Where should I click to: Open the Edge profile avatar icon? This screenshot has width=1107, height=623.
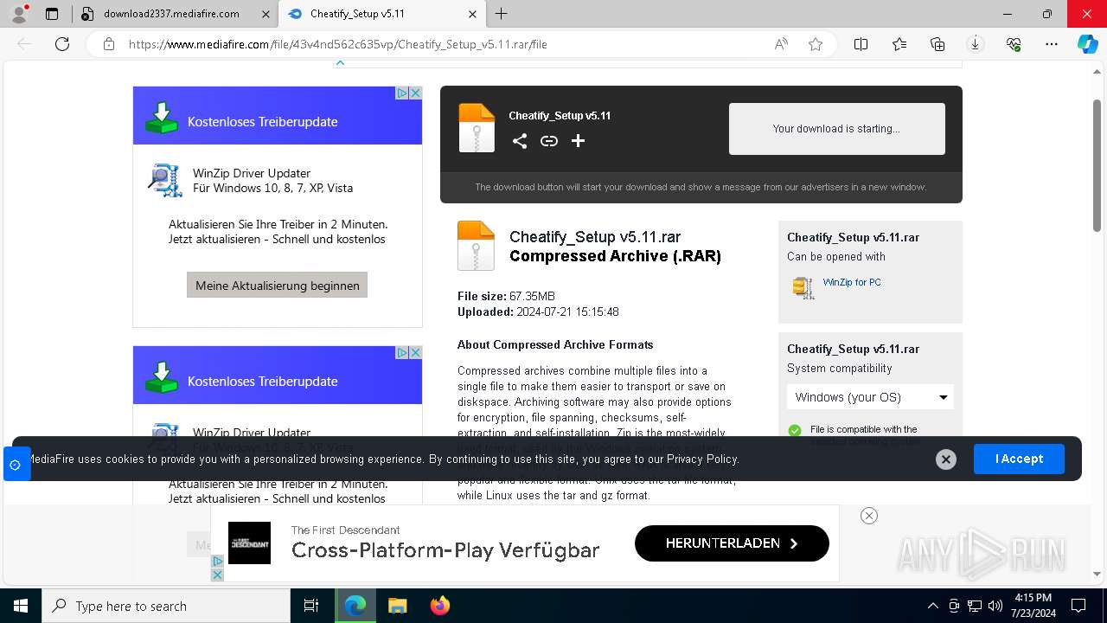click(19, 14)
